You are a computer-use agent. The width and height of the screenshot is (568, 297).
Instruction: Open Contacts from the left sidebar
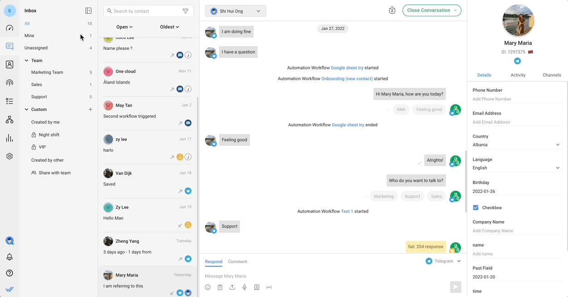tap(10, 65)
